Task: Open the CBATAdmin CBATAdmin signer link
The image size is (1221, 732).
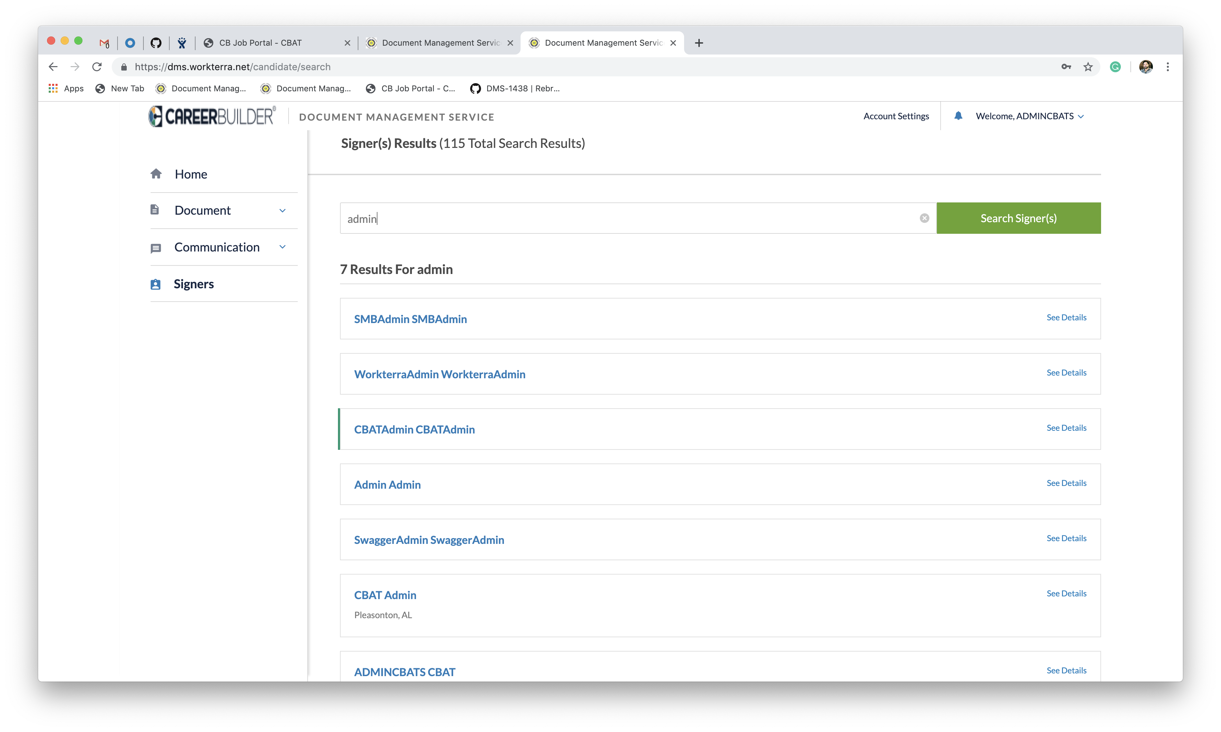Action: (x=414, y=430)
